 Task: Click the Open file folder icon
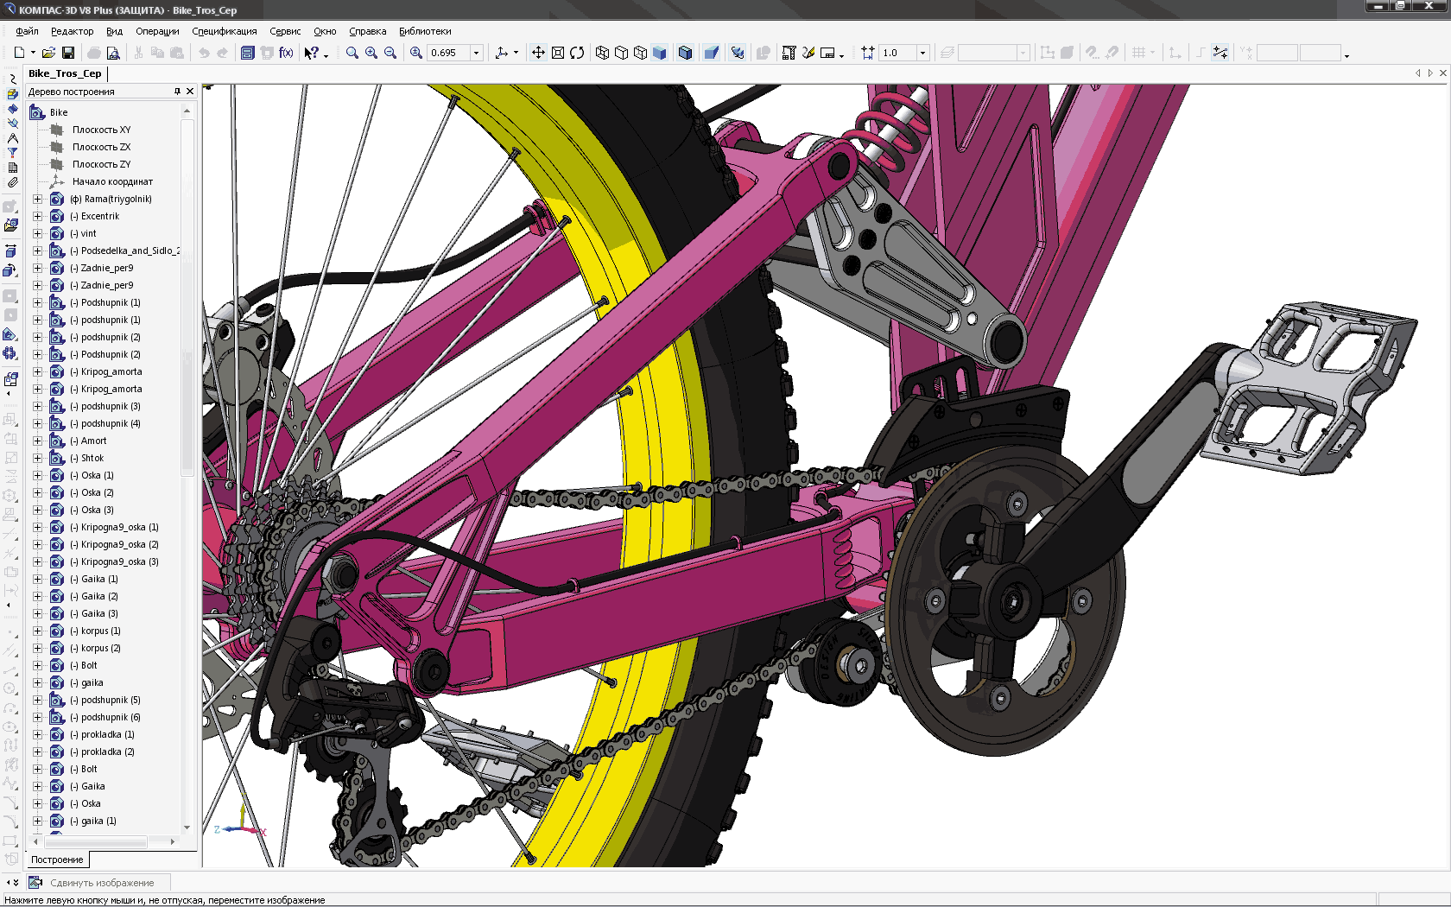click(49, 53)
